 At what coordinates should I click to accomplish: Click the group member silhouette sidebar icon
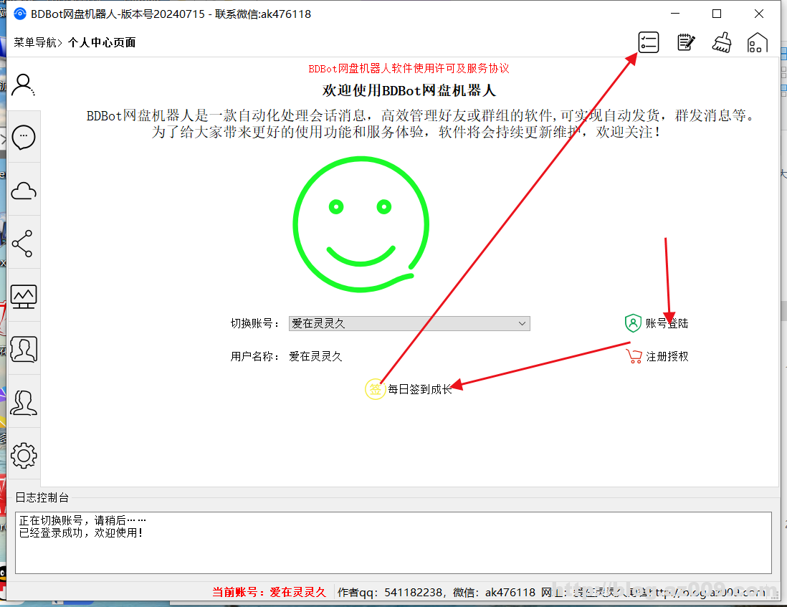(24, 402)
